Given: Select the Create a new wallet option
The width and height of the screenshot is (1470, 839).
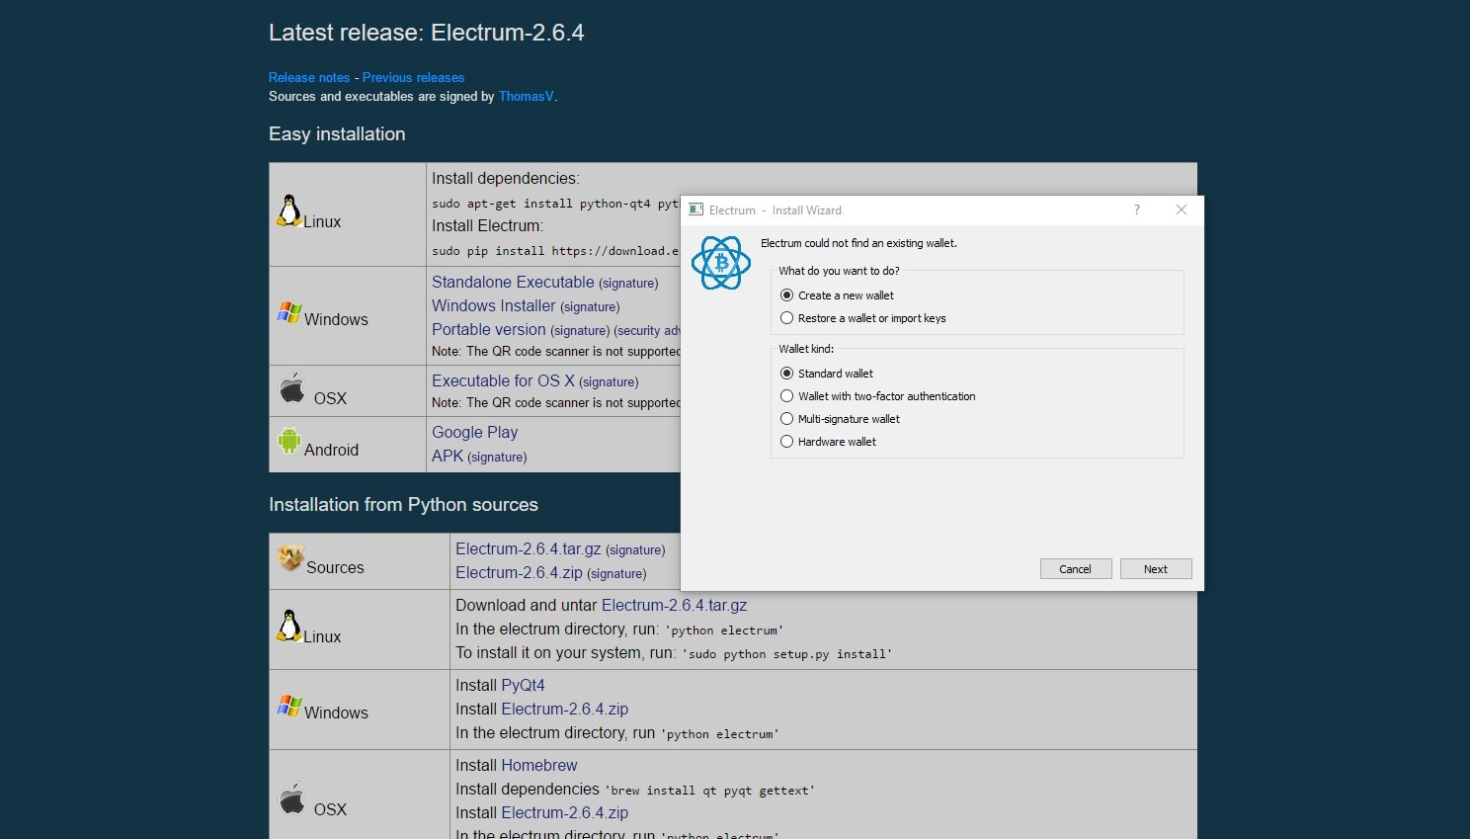Looking at the screenshot, I should [x=837, y=295].
